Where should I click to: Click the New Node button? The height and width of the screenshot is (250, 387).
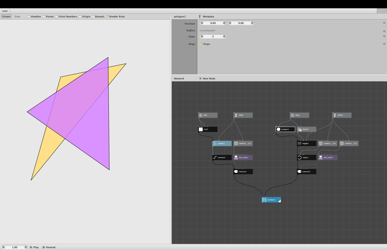click(x=207, y=79)
